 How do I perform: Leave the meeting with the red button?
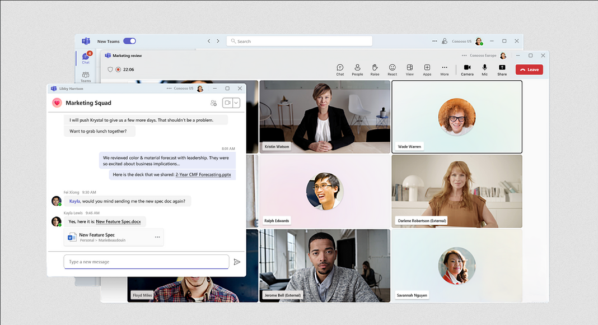pyautogui.click(x=529, y=69)
